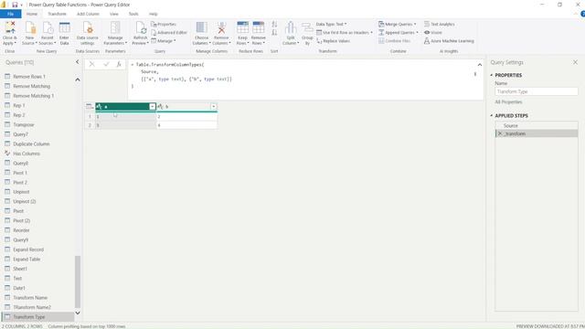Open New Source in ribbon
The width and height of the screenshot is (585, 329).
(x=30, y=33)
